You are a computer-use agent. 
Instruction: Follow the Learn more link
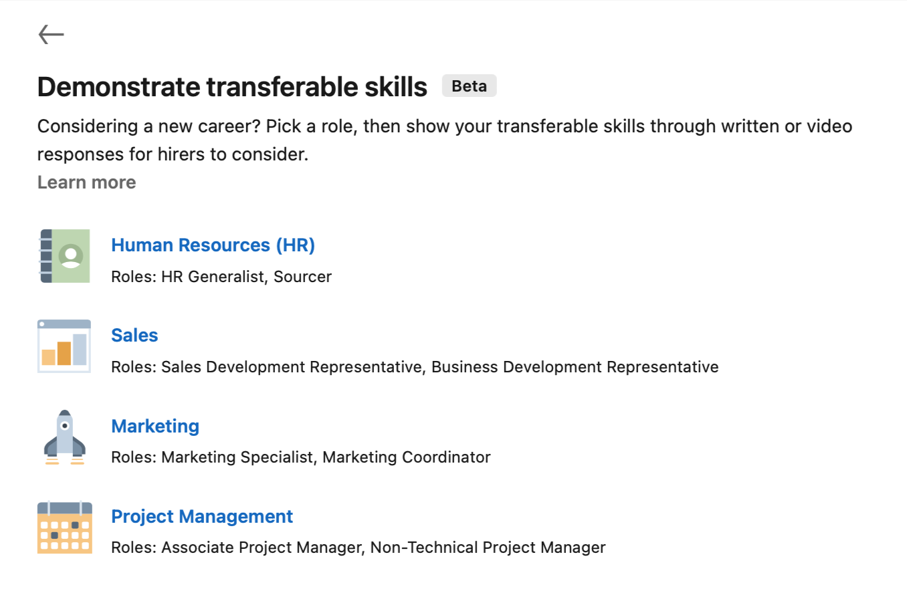86,182
